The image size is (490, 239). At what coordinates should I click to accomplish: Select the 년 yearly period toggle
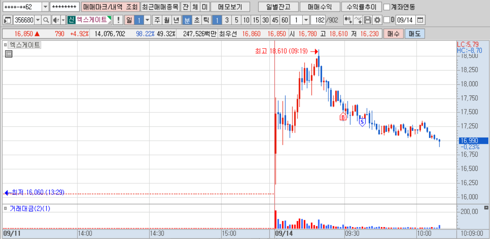point(176,20)
